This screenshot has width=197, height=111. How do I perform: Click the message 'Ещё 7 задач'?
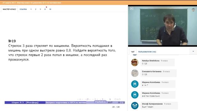[147, 107]
